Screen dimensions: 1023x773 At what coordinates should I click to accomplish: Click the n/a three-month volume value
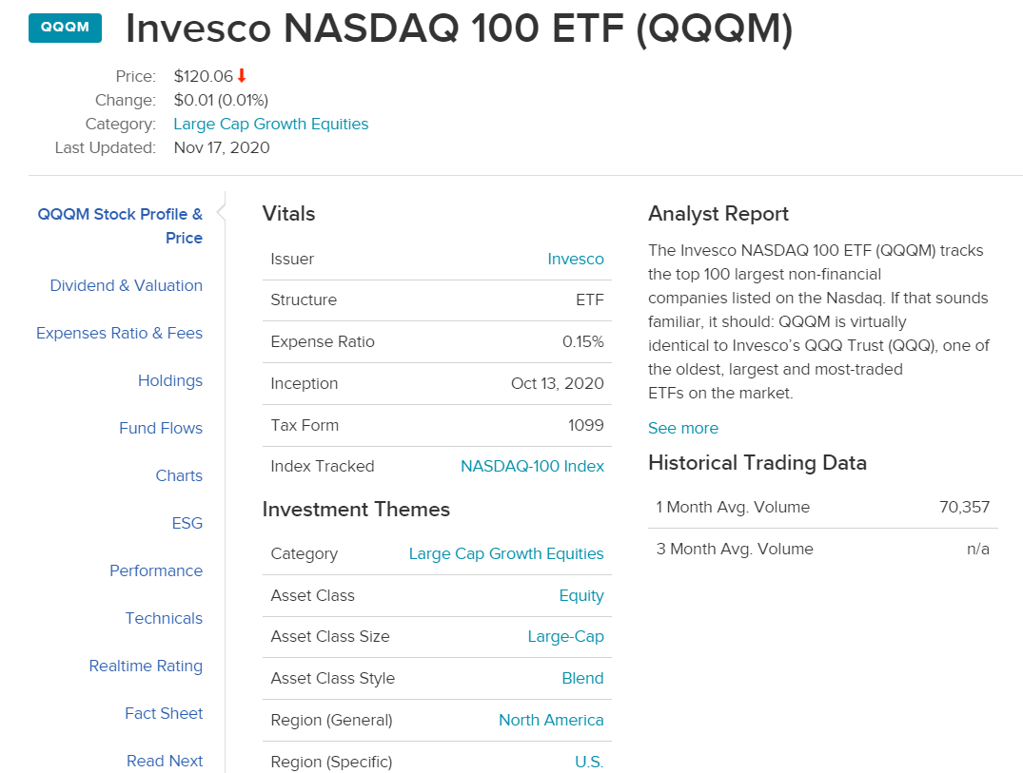[978, 549]
